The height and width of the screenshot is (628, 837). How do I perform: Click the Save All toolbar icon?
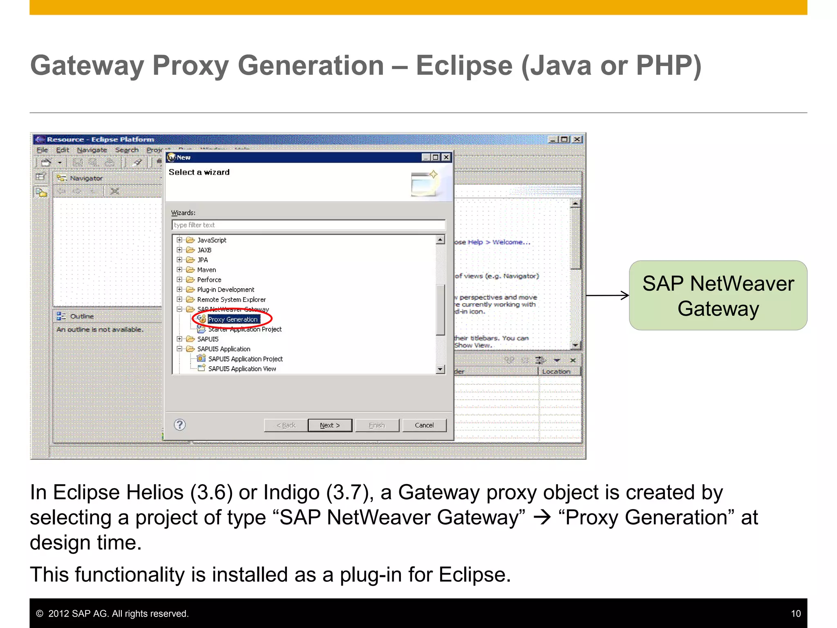coord(94,162)
